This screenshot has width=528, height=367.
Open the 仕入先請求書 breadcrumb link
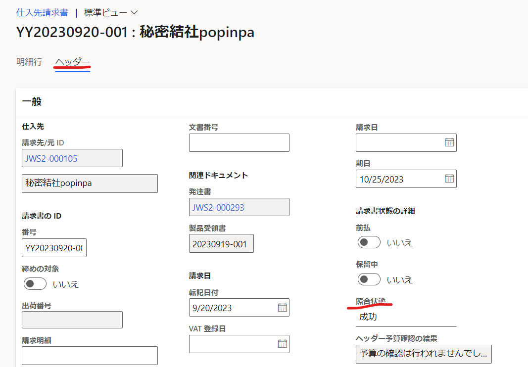point(42,13)
